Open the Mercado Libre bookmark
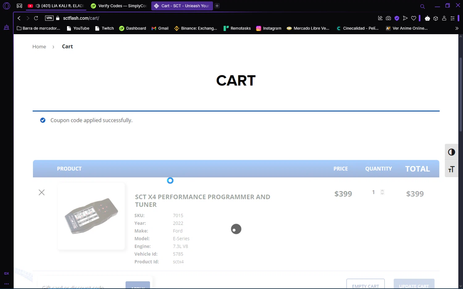463x289 pixels. click(308, 28)
